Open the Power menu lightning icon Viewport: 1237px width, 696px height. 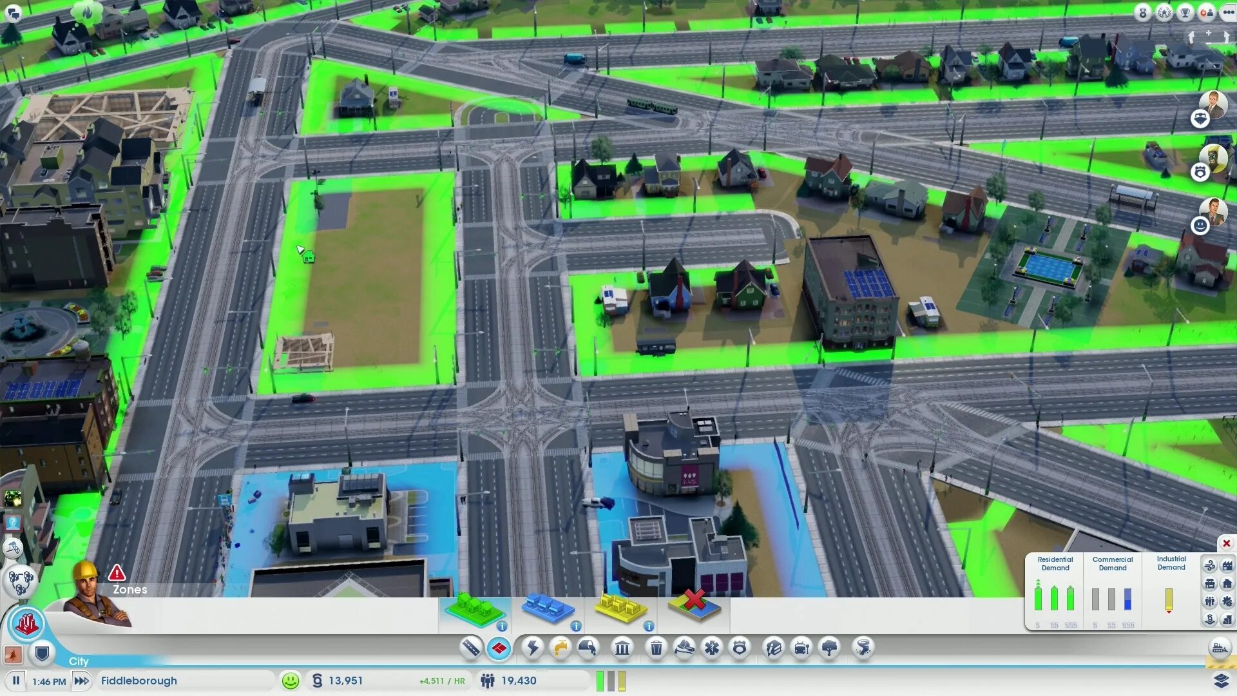[x=533, y=647]
